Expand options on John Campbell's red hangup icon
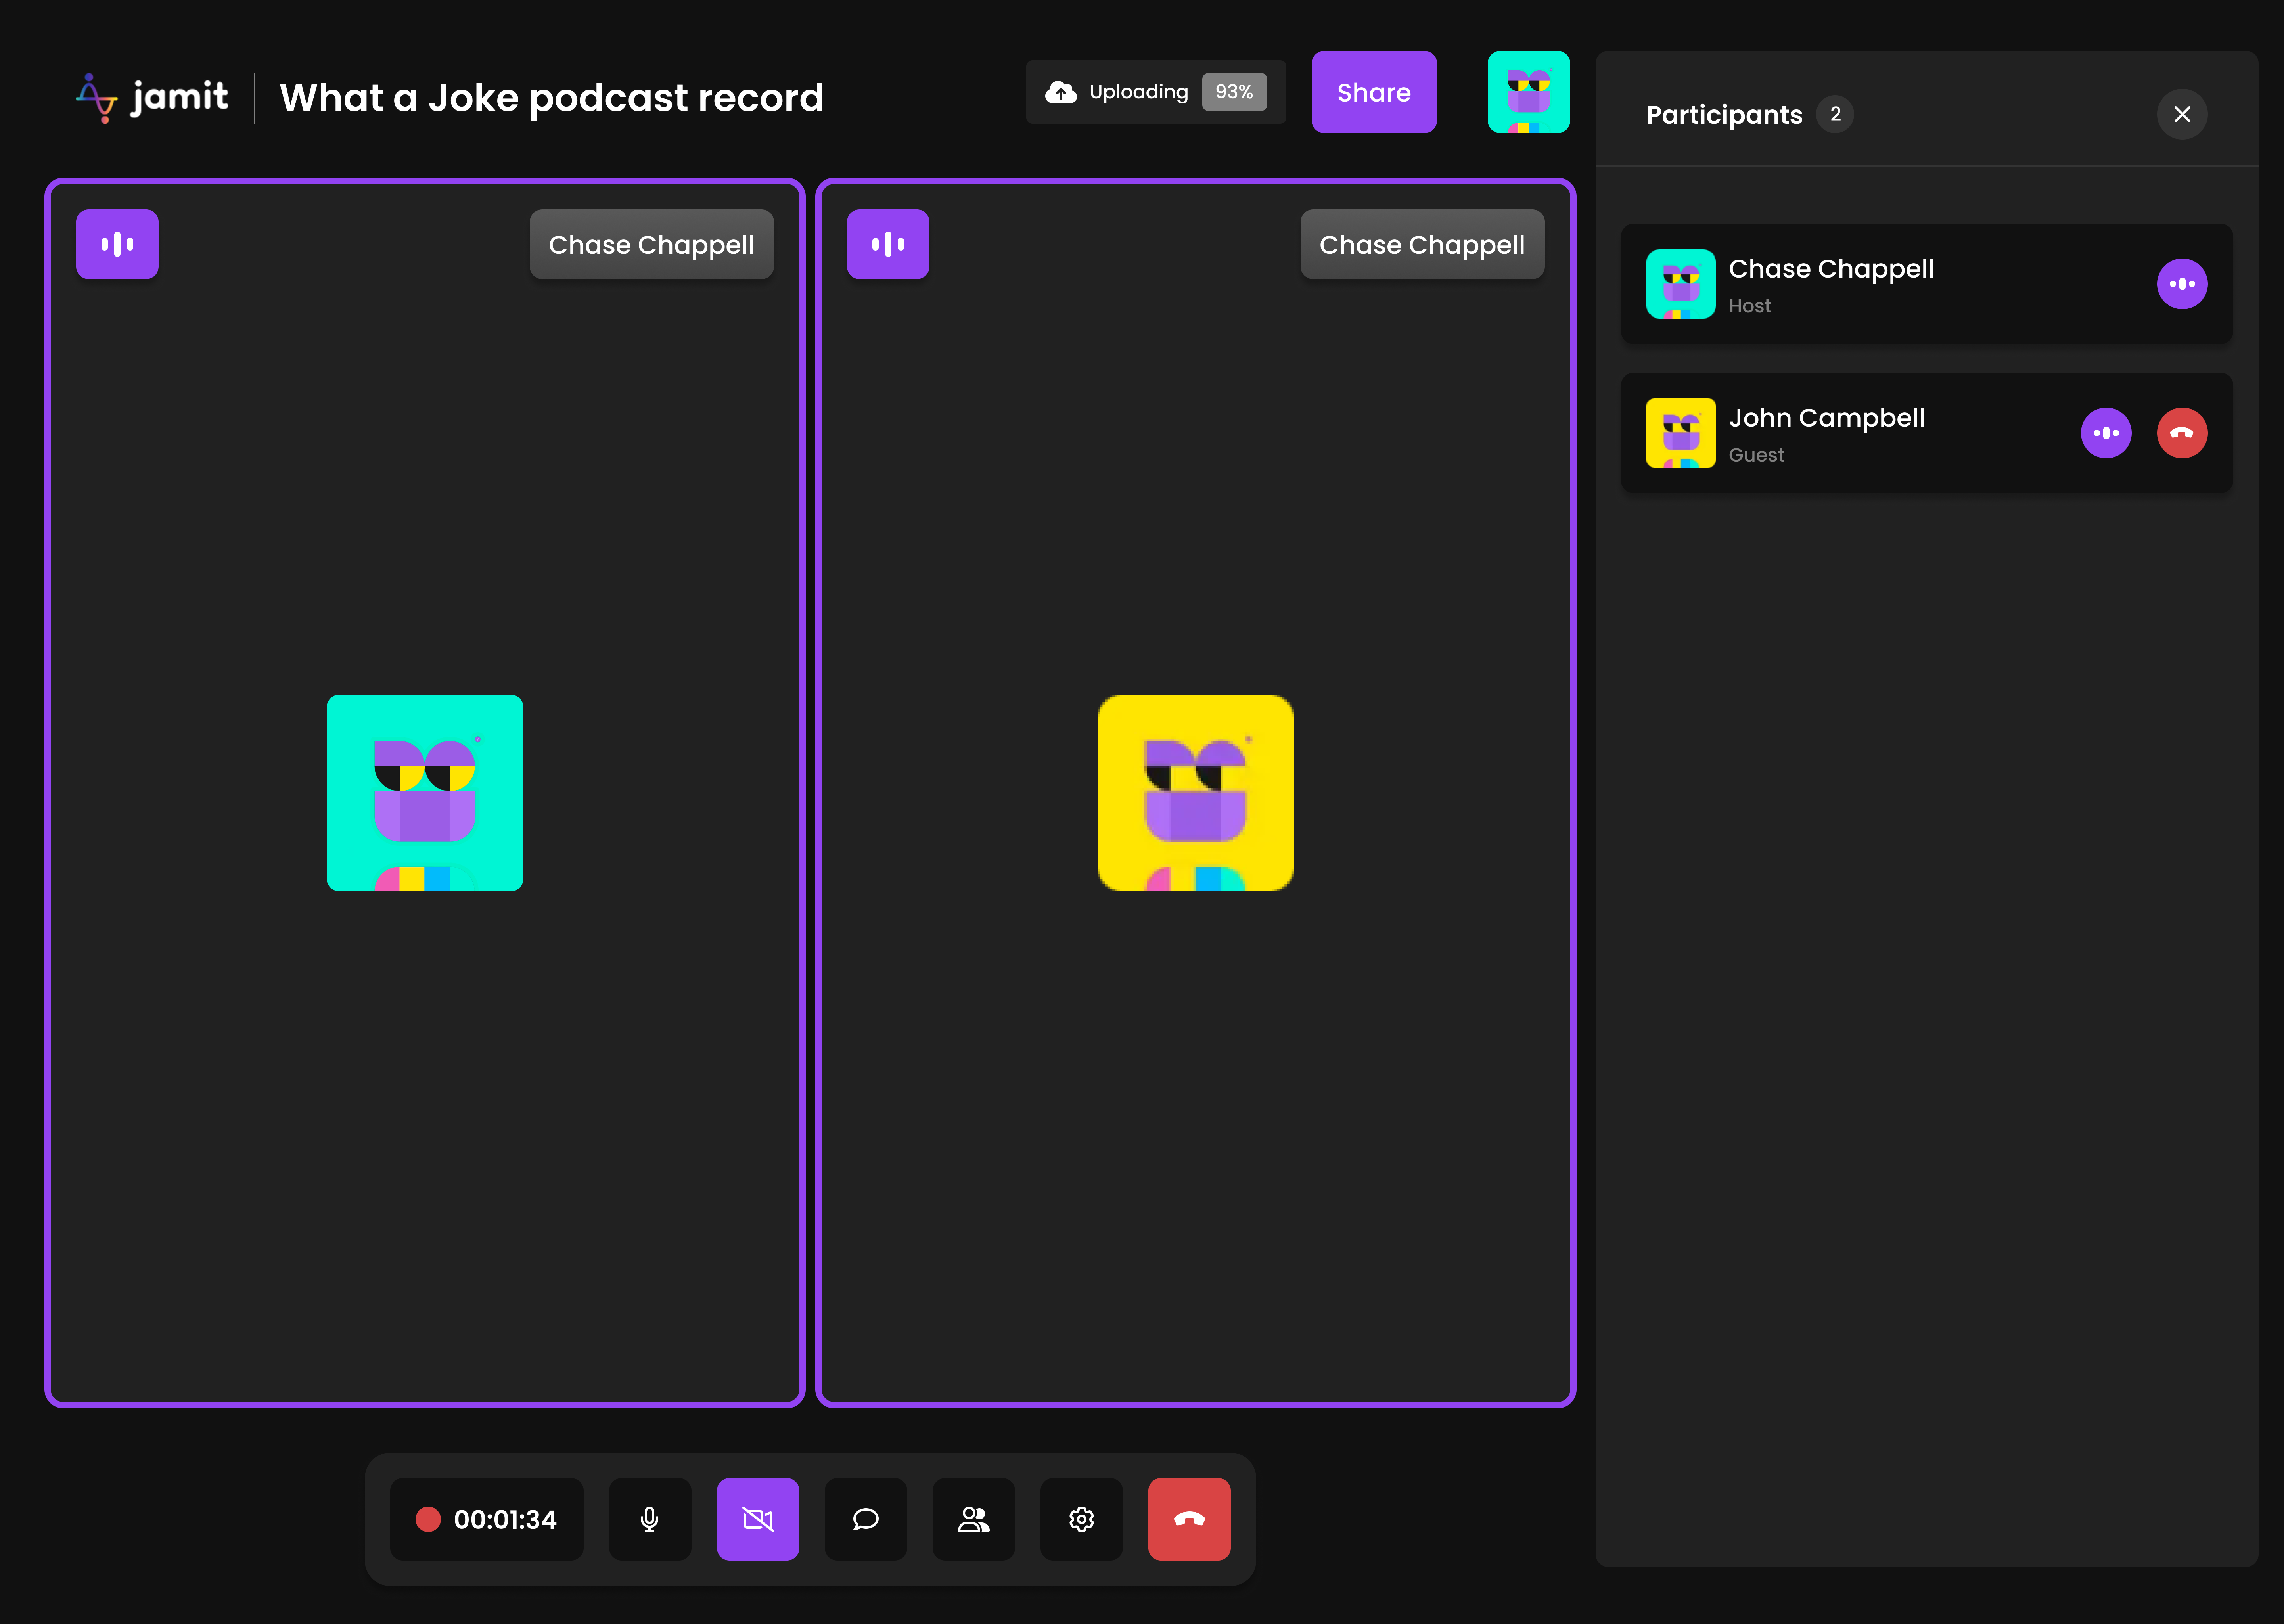Image resolution: width=2284 pixels, height=1624 pixels. [x=2183, y=433]
